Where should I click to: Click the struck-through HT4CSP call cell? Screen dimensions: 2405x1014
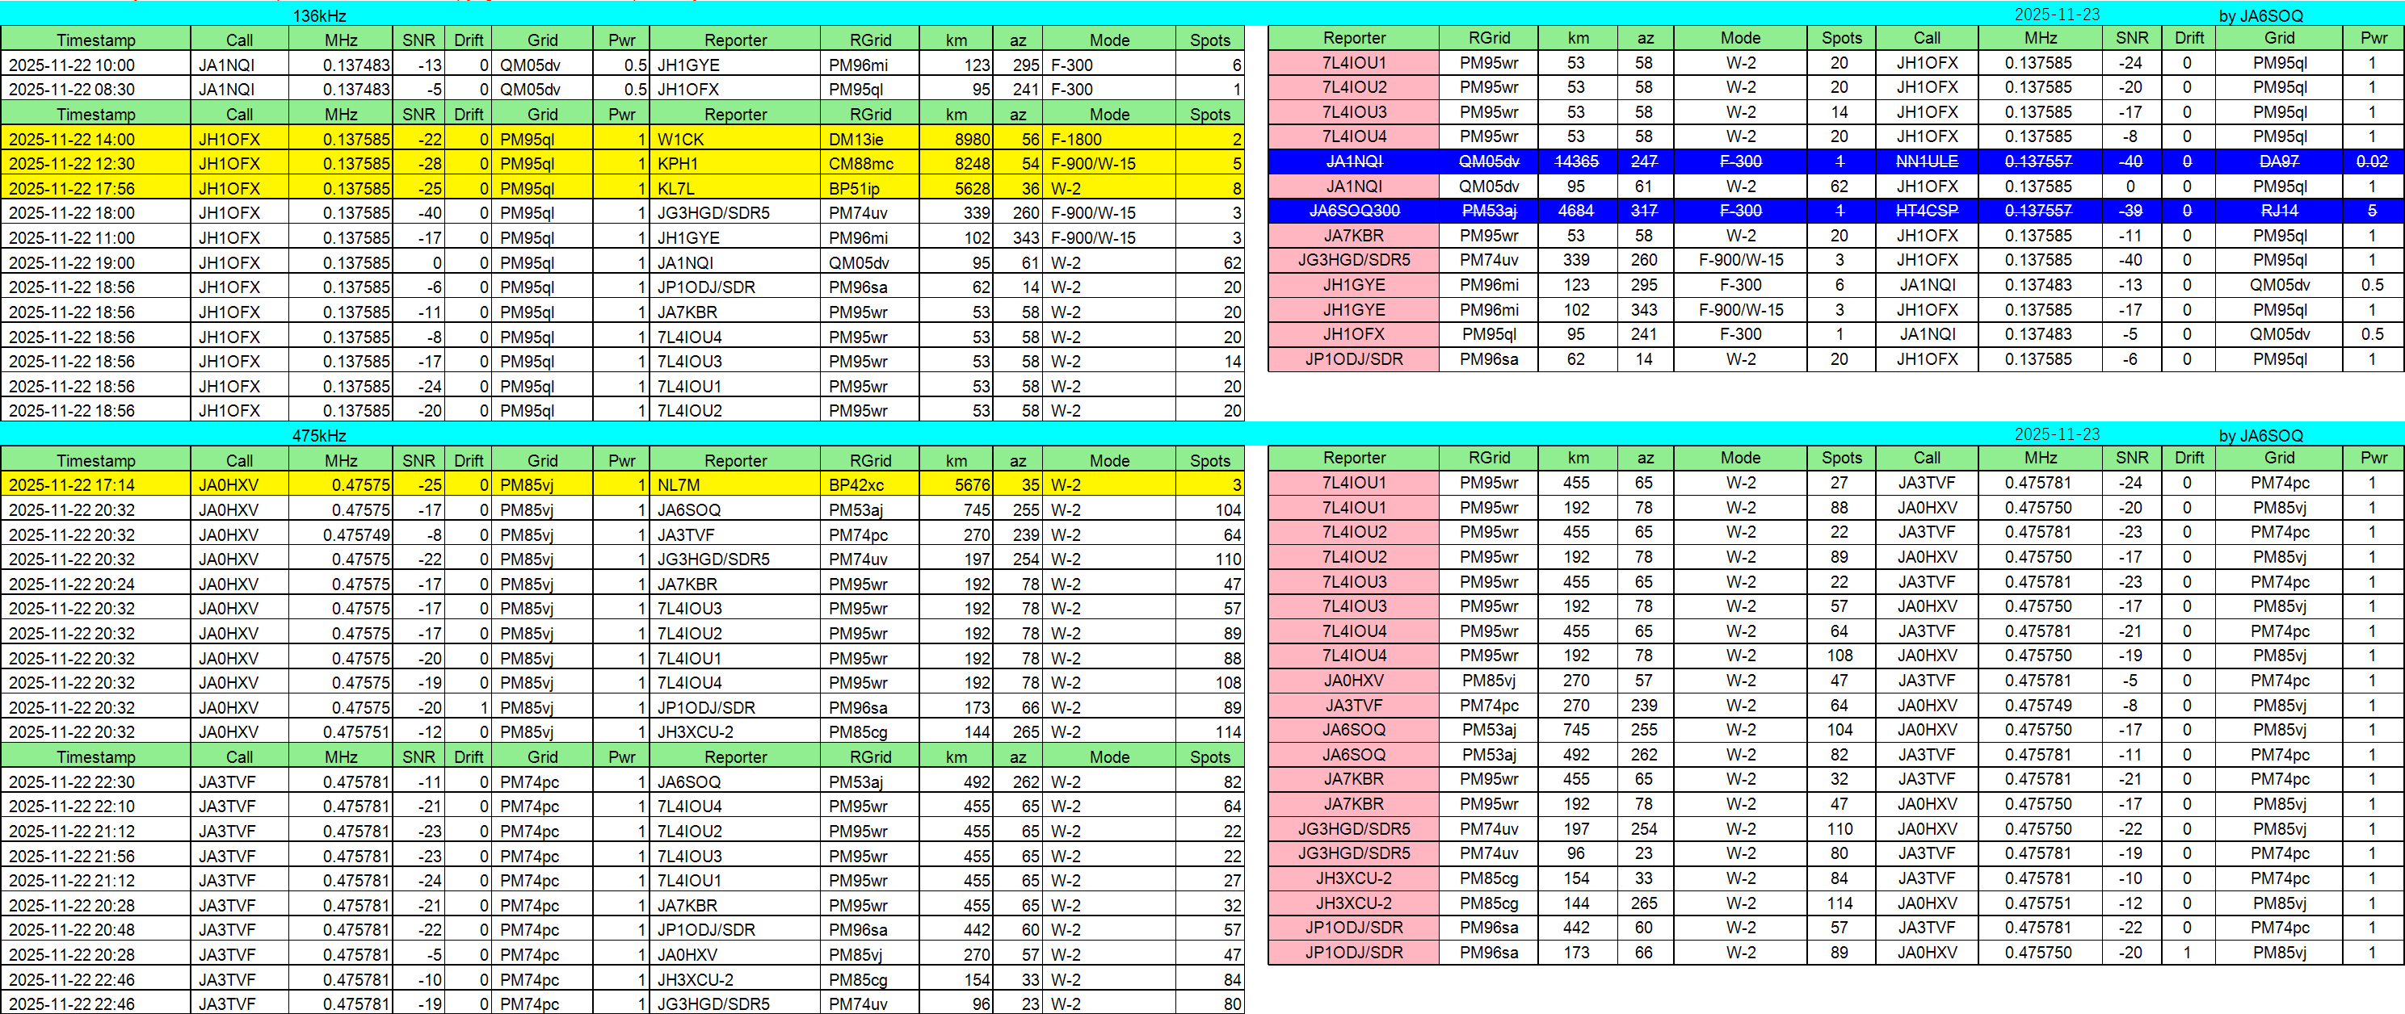tap(1926, 211)
